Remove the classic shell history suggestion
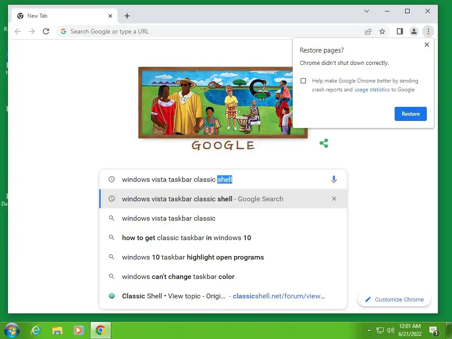The height and width of the screenshot is (339, 452). tap(334, 199)
